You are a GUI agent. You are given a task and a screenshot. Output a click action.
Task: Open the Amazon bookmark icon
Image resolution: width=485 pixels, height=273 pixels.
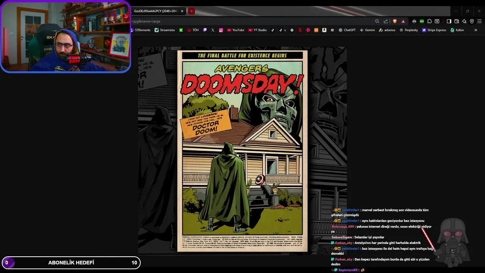pos(324,30)
